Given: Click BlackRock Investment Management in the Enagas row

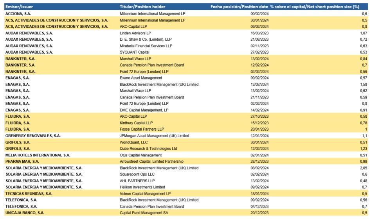Looking at the screenshot, I should tap(159, 84).
